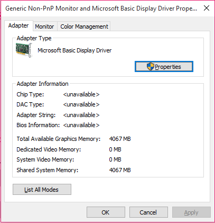This screenshot has width=215, height=223.
Task: Switch to the Monitor tab
Action: click(44, 26)
